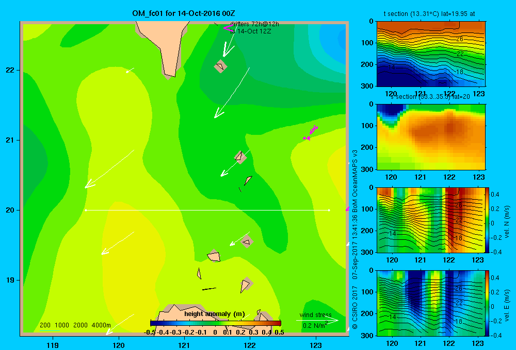This screenshot has height=350, width=516.
Task: Click the velocity E panel's vertical colorbar
Action: (x=487, y=303)
